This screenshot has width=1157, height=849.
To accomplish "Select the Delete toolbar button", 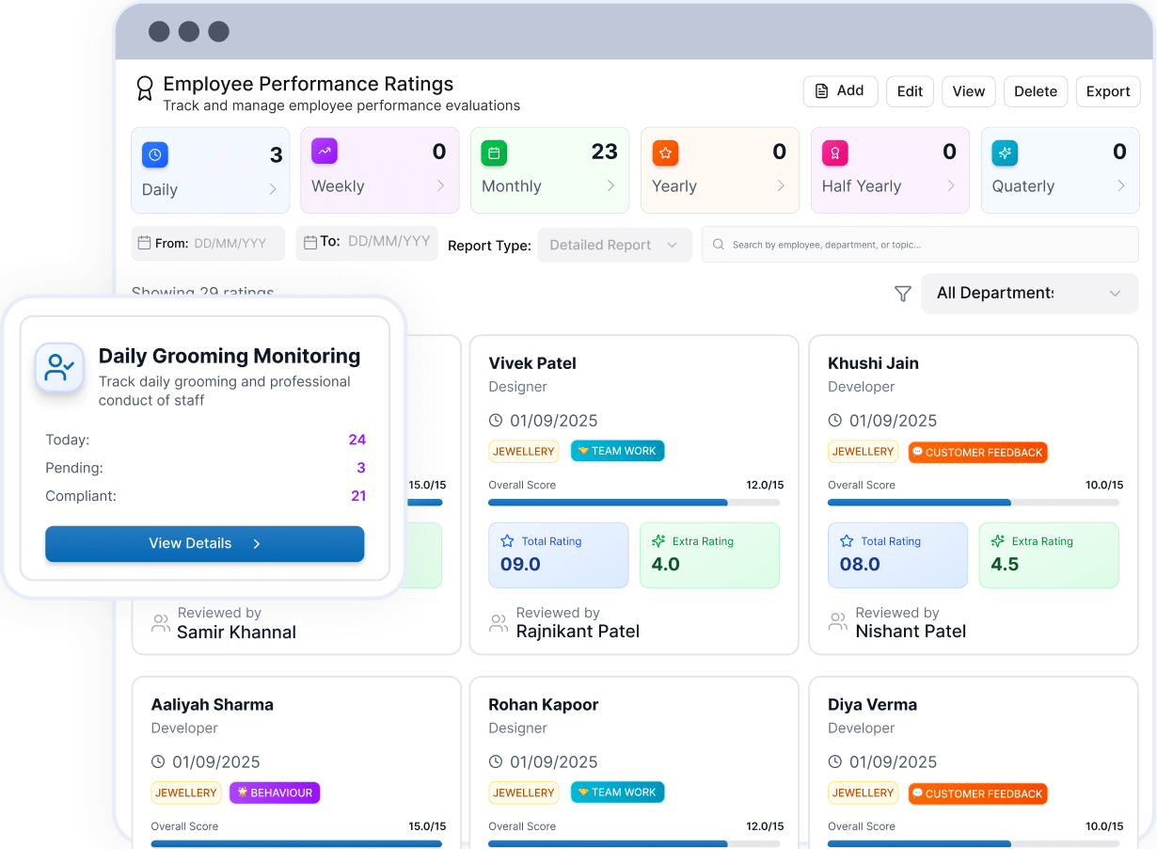I will coord(1035,91).
